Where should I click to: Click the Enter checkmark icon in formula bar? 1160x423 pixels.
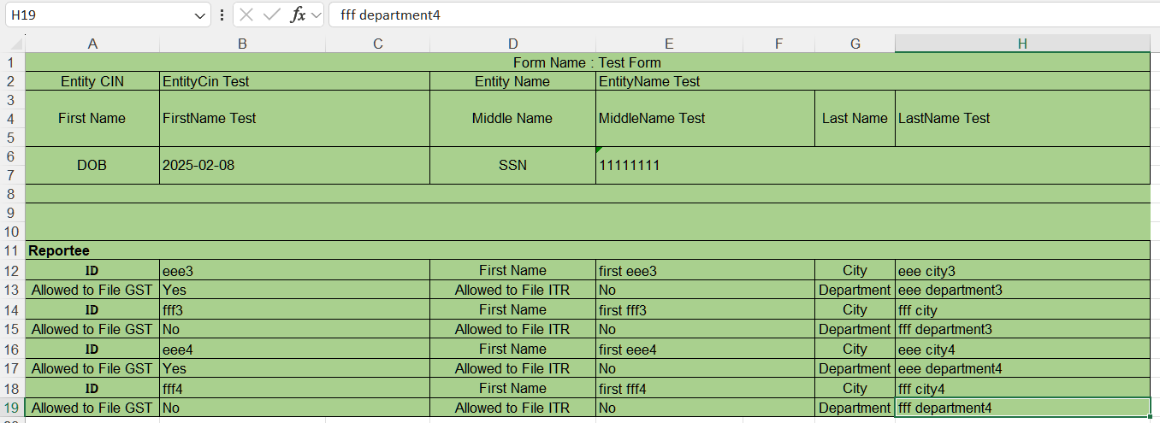coord(272,15)
